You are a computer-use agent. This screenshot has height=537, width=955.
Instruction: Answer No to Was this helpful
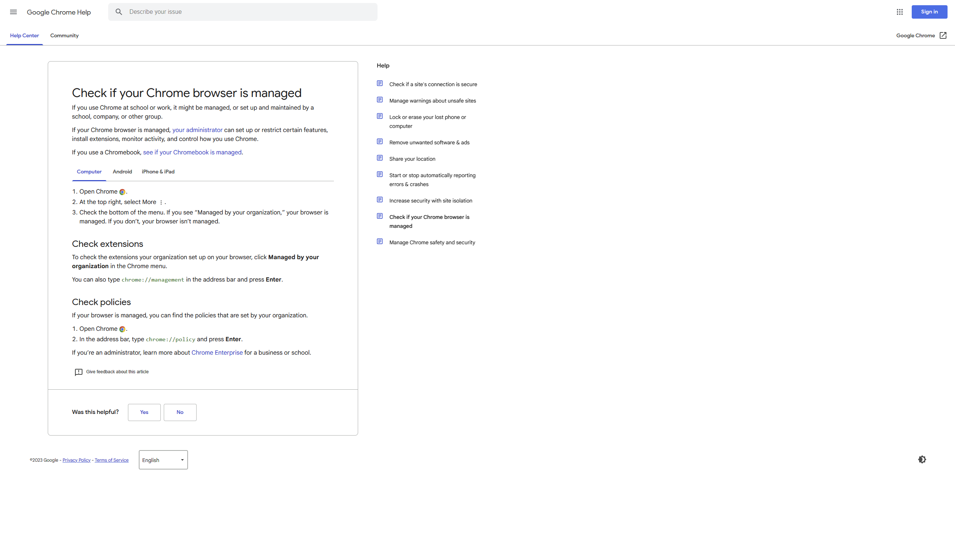[180, 412]
